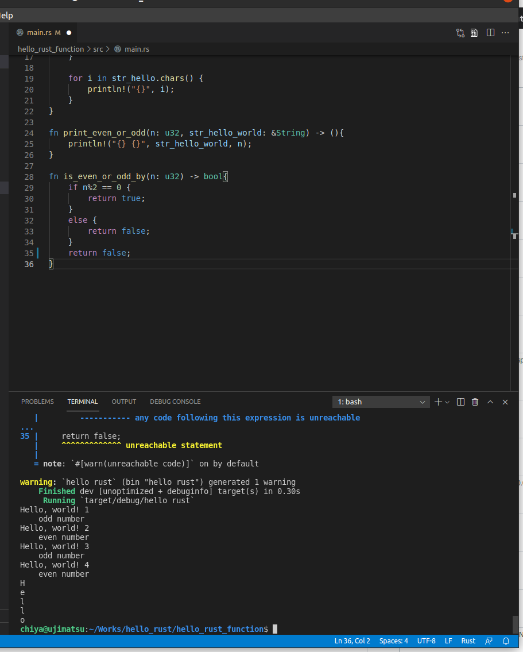Switch to the PROBLEMS tab
The width and height of the screenshot is (523, 652).
pos(37,402)
